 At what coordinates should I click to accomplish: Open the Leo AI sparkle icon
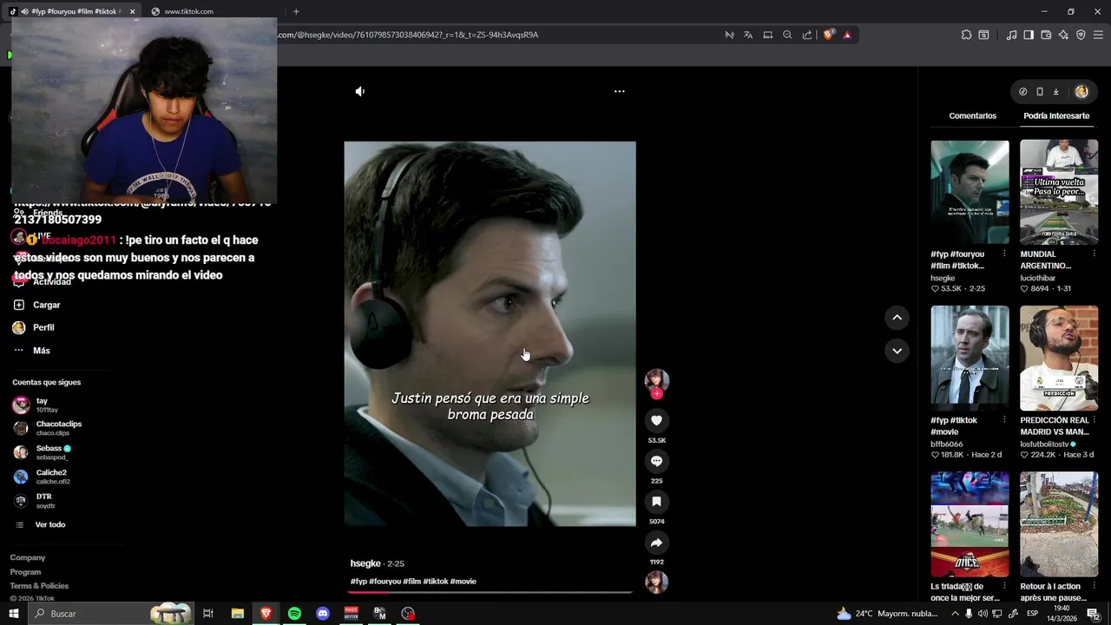[x=1063, y=35]
